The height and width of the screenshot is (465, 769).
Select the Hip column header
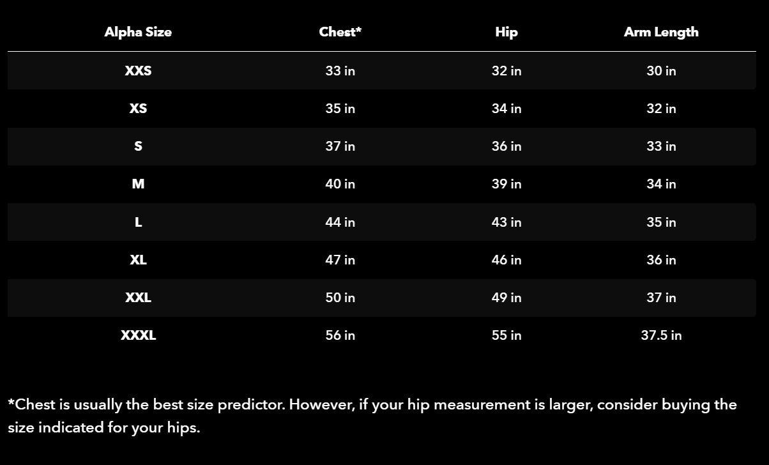(x=506, y=32)
